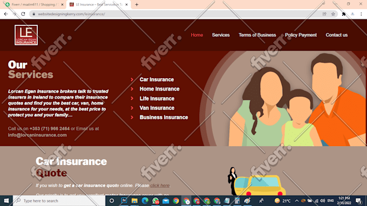Click the 'Our Services' heading
This screenshot has height=206, width=367.
tap(30, 70)
